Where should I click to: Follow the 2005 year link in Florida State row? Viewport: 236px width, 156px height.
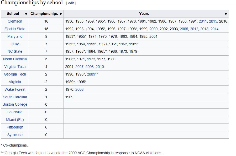click(x=184, y=29)
